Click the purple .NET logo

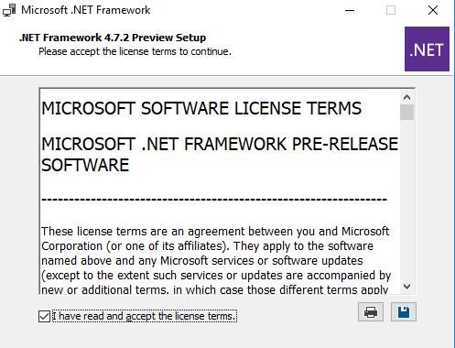[427, 49]
